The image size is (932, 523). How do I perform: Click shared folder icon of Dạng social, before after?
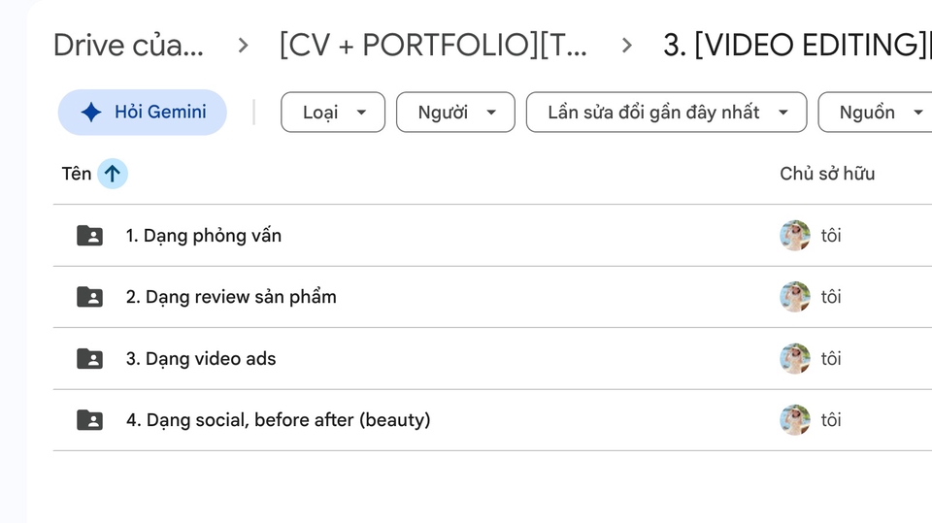pos(89,419)
